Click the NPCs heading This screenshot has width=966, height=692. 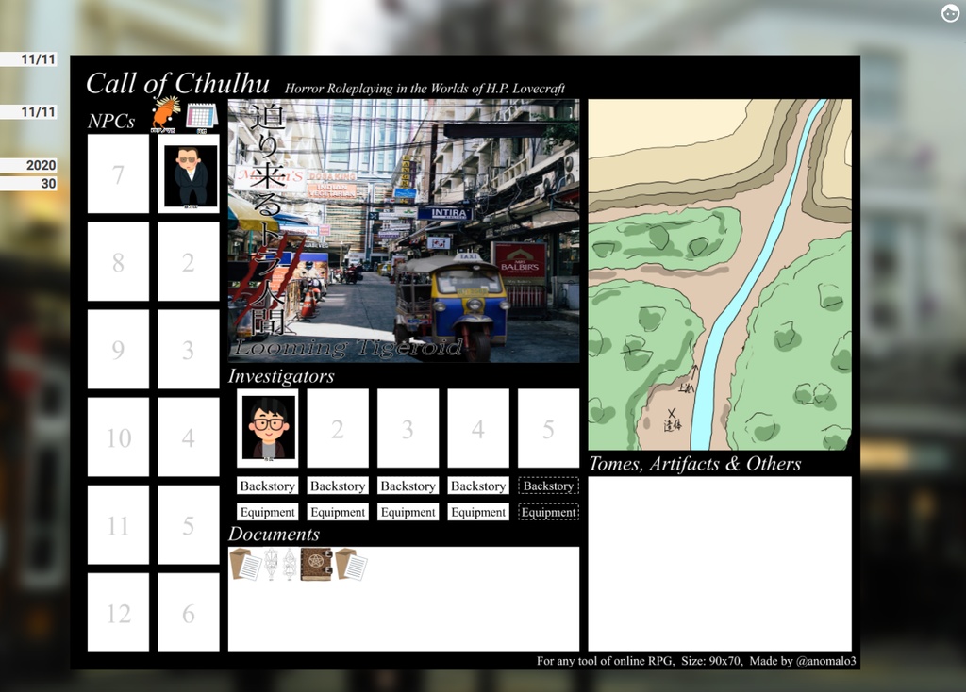tap(111, 121)
